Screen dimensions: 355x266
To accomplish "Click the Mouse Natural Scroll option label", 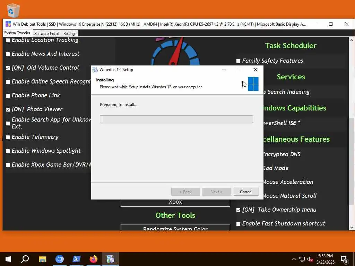I will [290, 196].
